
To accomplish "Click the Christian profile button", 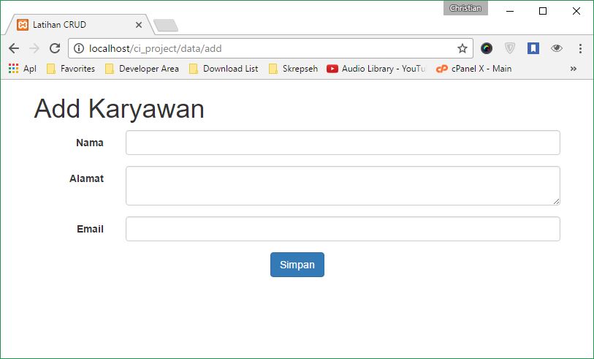I will click(465, 8).
